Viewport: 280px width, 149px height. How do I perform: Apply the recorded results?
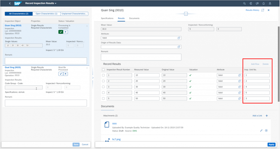271,145
